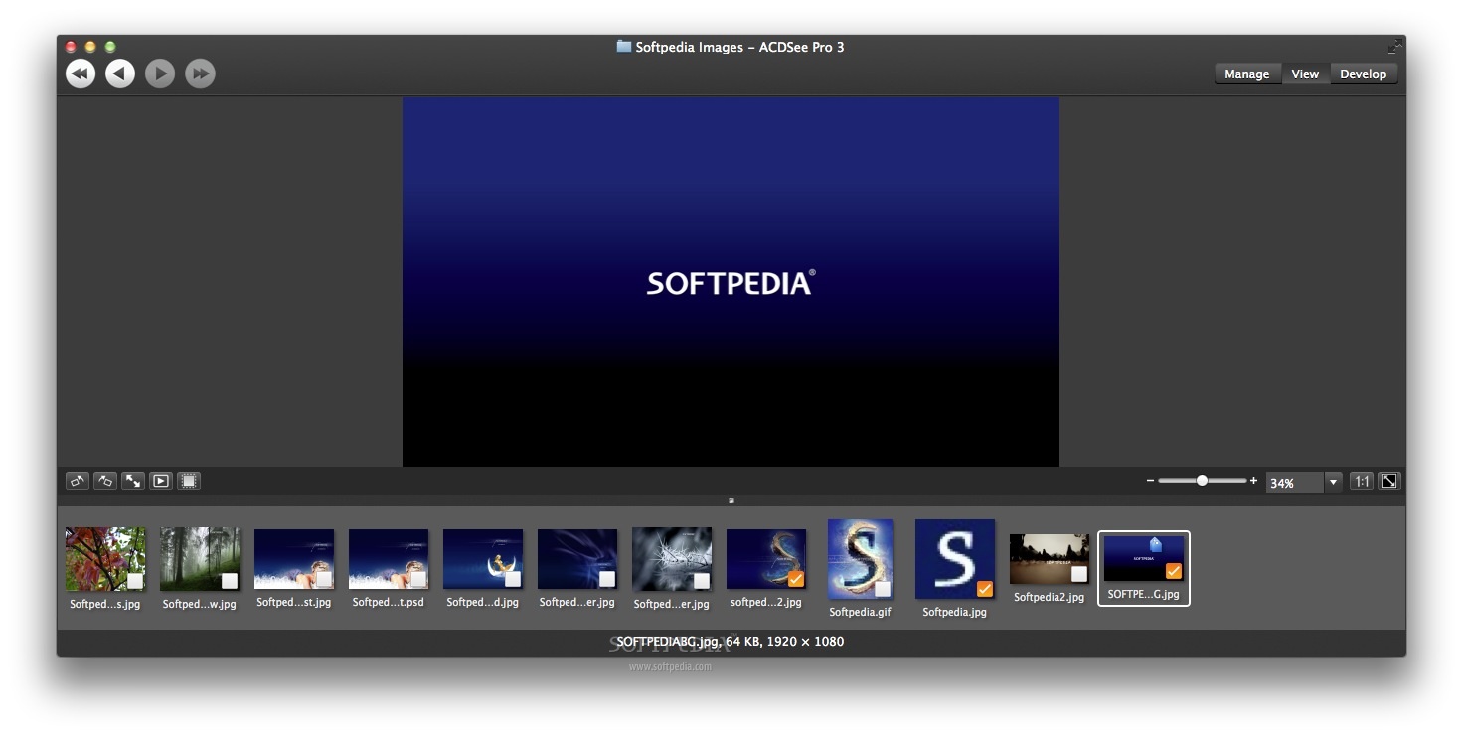Click inside the 34% zoom field

click(1294, 482)
